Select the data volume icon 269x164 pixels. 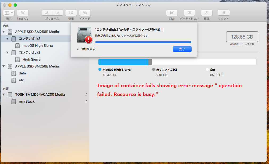14,73
